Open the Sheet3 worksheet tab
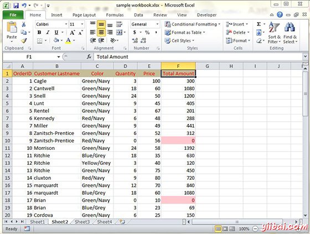The height and width of the screenshot is (234, 310). [82, 222]
